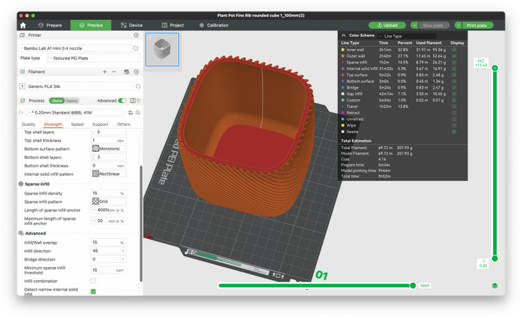Image resolution: width=522 pixels, height=318 pixels.
Task: Hide Inner wall lines in display column
Action: [x=454, y=50]
